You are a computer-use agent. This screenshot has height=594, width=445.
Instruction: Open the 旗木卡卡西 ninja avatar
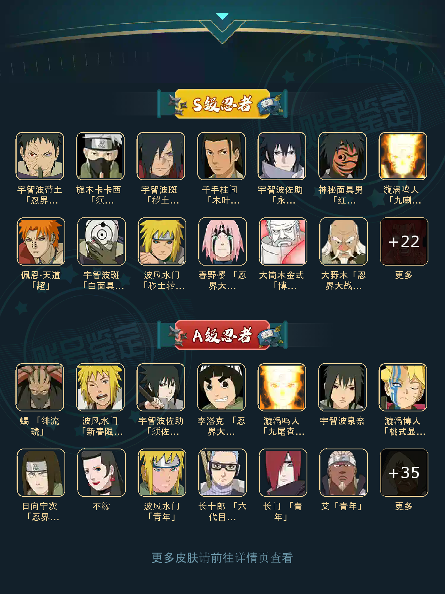pos(100,156)
